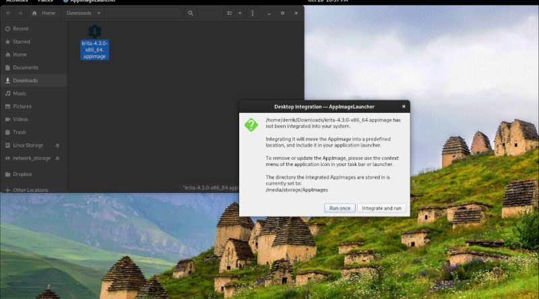Click the Music note icon

(x=7, y=93)
